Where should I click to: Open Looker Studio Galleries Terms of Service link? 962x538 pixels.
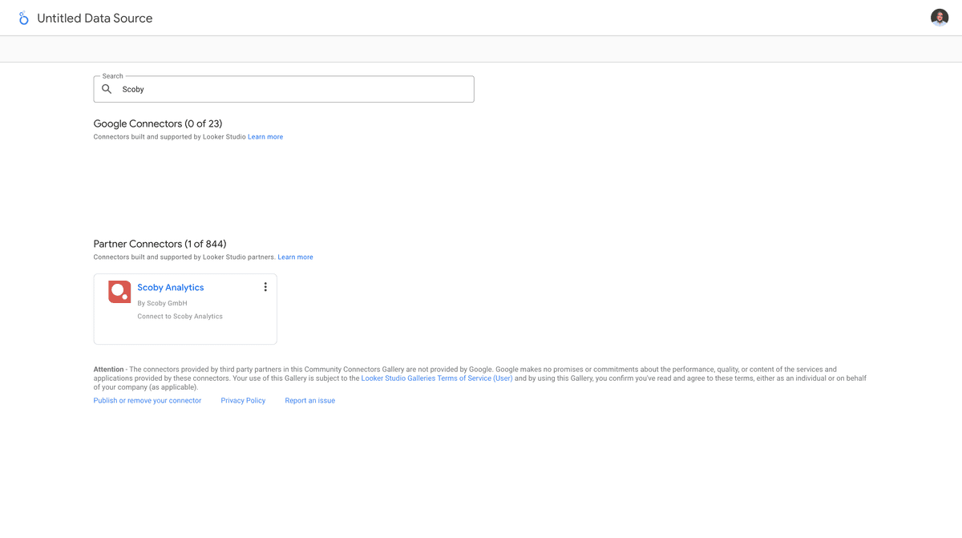(437, 378)
